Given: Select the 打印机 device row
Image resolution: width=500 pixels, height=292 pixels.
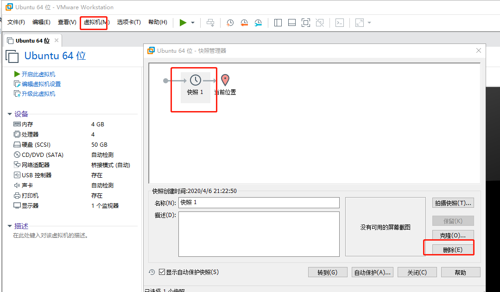Looking at the screenshot, I should click(x=75, y=196).
